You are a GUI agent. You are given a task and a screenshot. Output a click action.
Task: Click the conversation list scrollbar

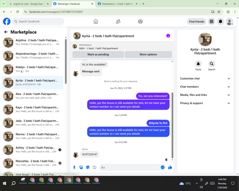click(x=65, y=61)
